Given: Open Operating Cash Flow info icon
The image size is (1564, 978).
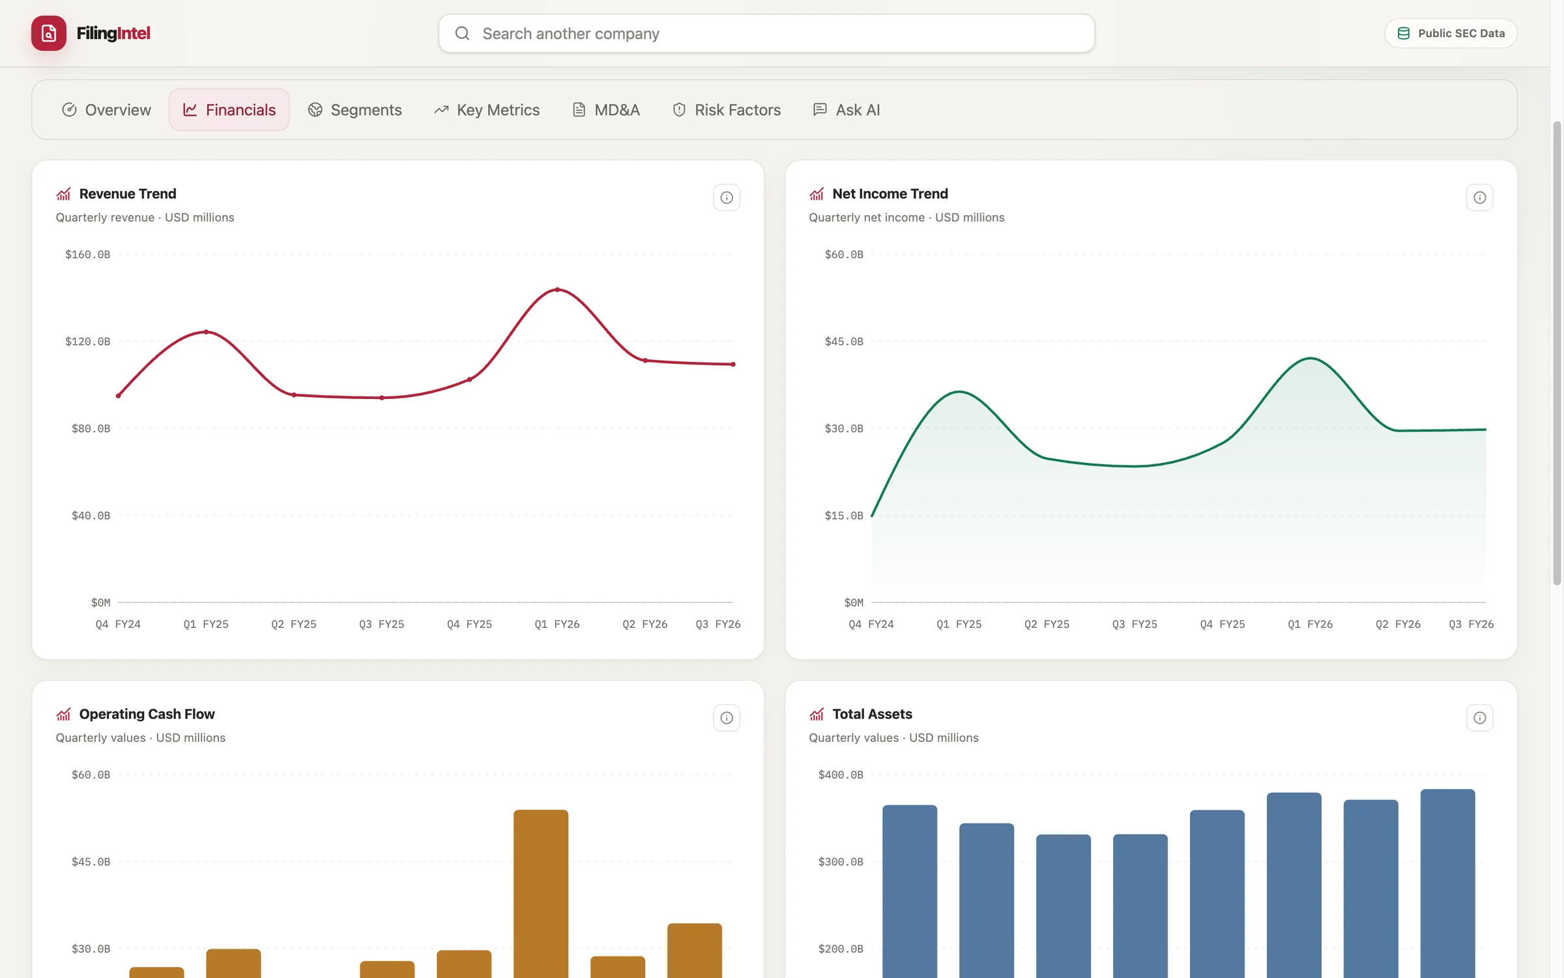Looking at the screenshot, I should (727, 718).
